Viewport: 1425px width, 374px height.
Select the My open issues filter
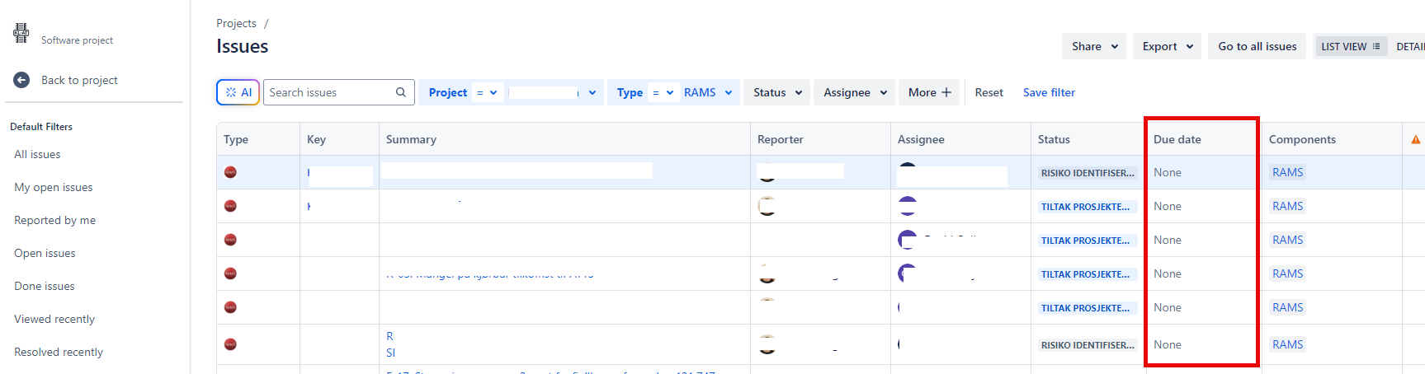(54, 187)
